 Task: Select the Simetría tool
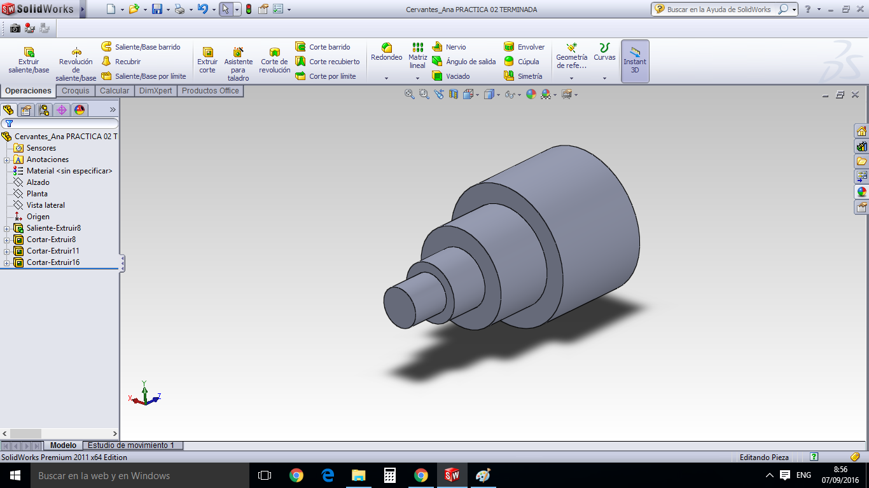coord(531,76)
